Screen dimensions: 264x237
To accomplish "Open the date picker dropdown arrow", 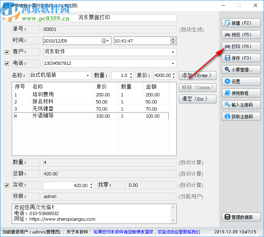I will pos(108,41).
